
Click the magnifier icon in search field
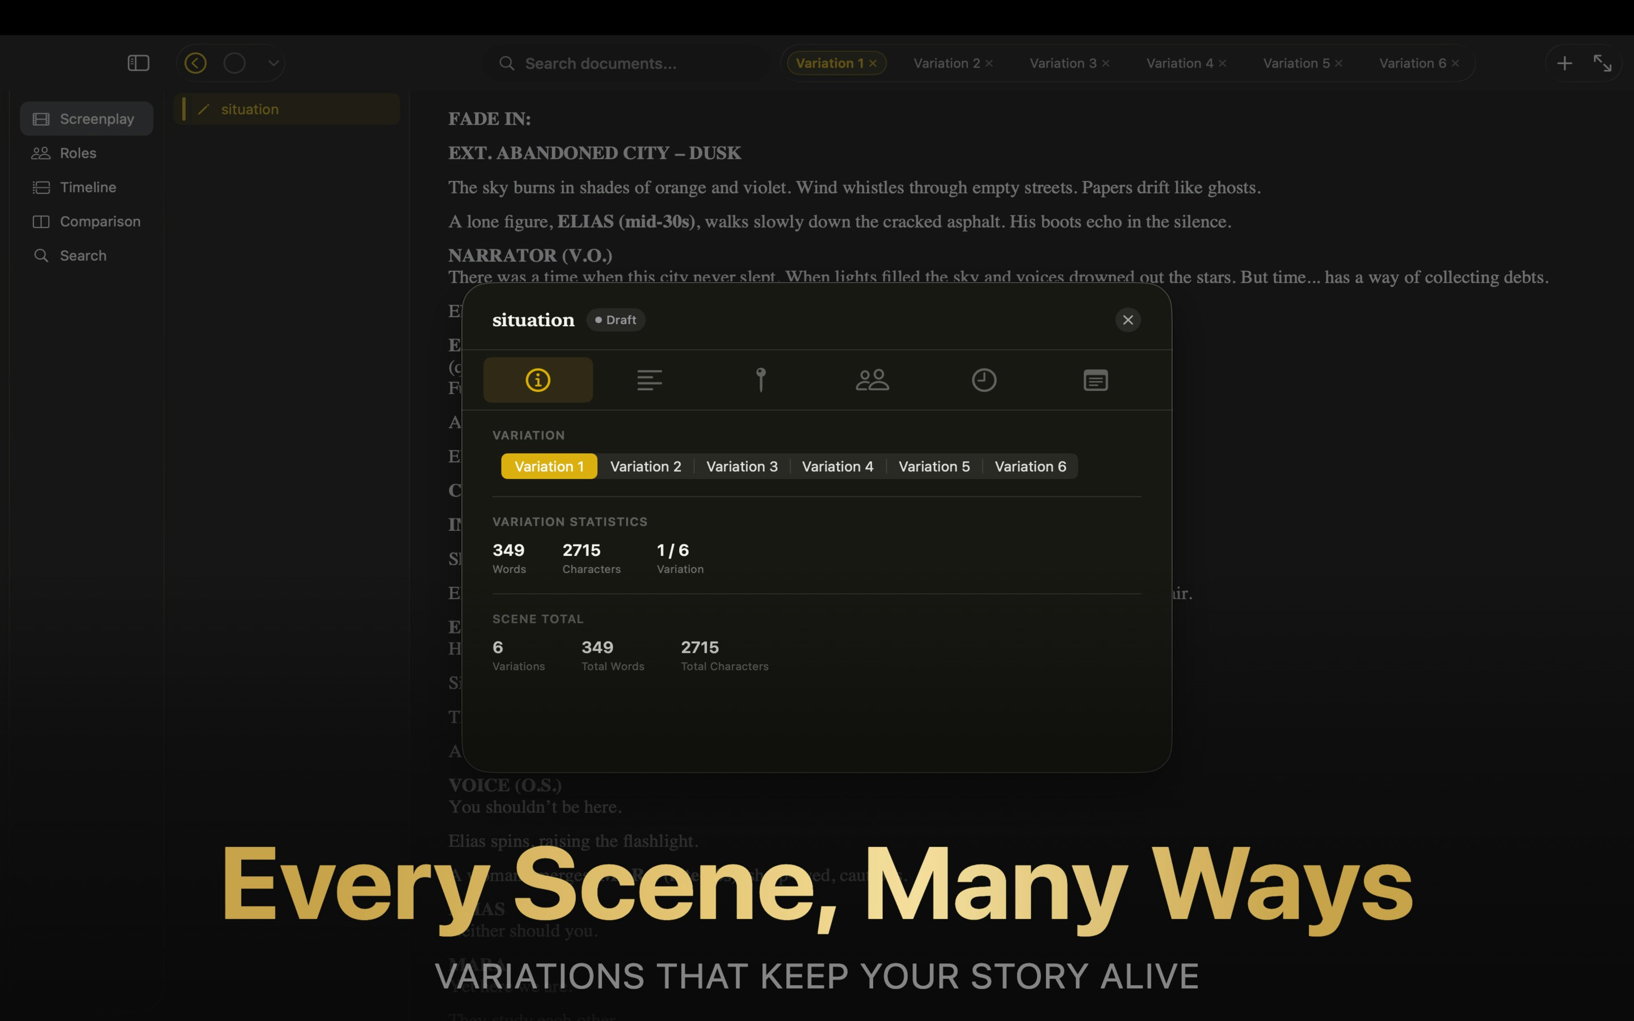point(507,64)
